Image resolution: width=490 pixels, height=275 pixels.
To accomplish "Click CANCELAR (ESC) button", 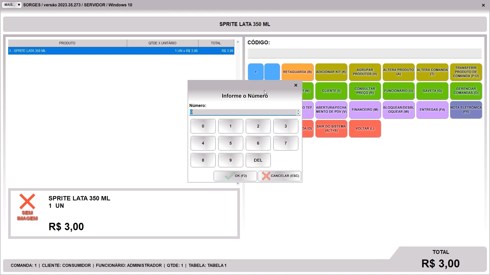I will click(279, 176).
